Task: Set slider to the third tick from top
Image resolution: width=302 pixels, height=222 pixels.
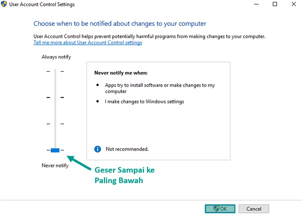Action: tap(55, 124)
